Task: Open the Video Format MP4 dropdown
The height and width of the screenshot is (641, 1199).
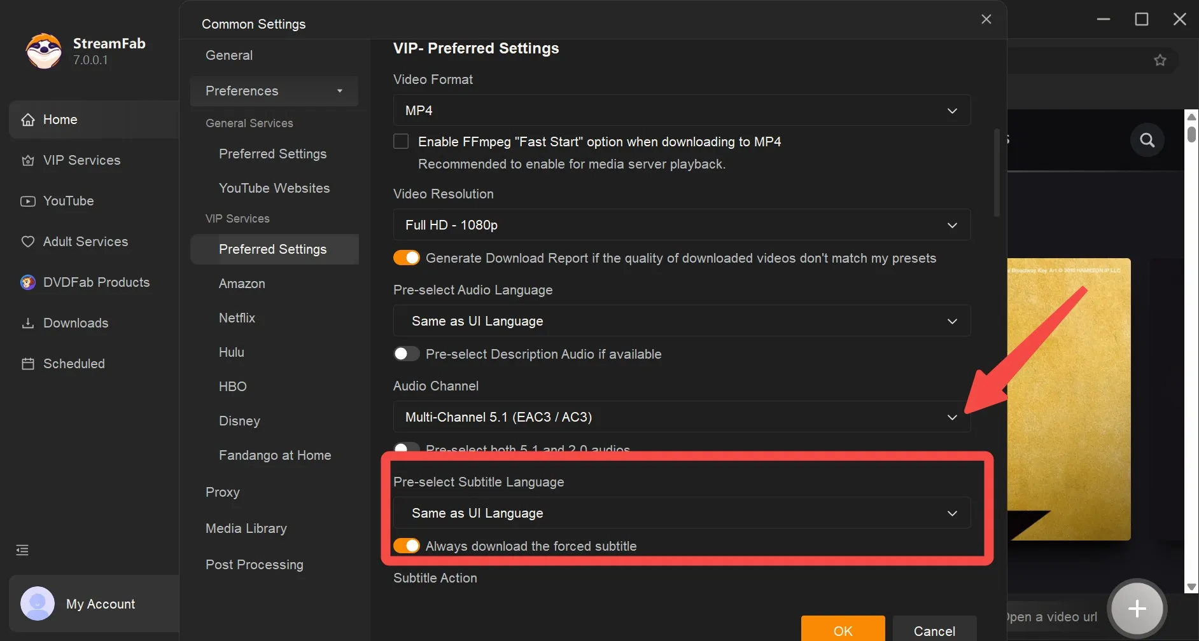Action: tap(682, 110)
